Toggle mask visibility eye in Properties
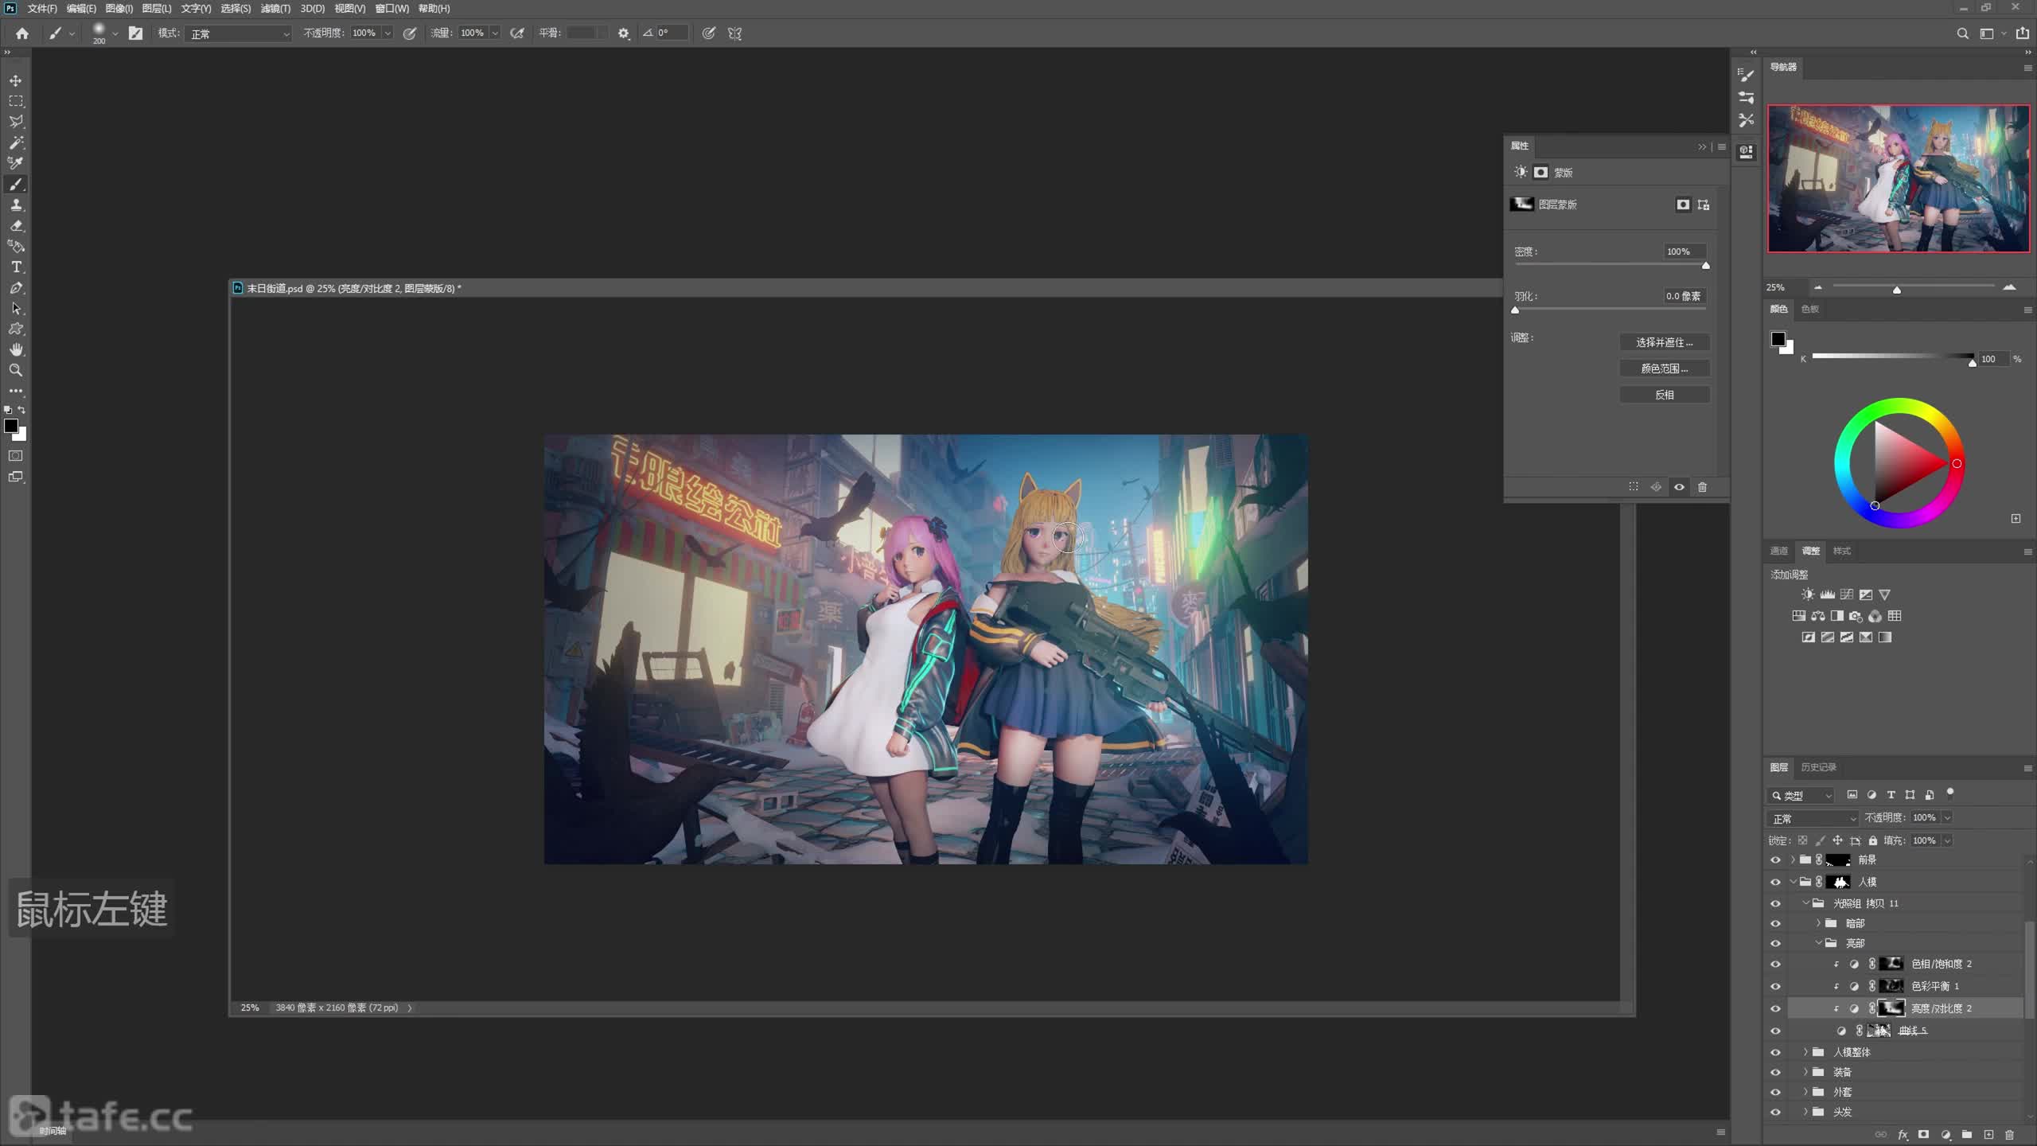2037x1146 pixels. click(1679, 487)
